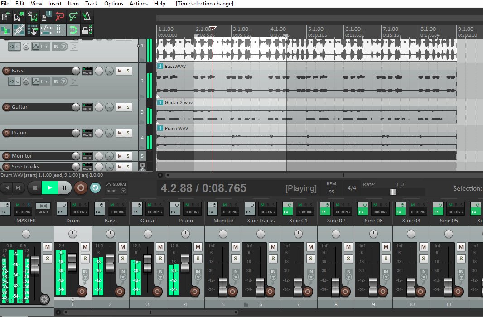Open the Track menu
Viewport: 483px width, 317px height.
click(92, 4)
